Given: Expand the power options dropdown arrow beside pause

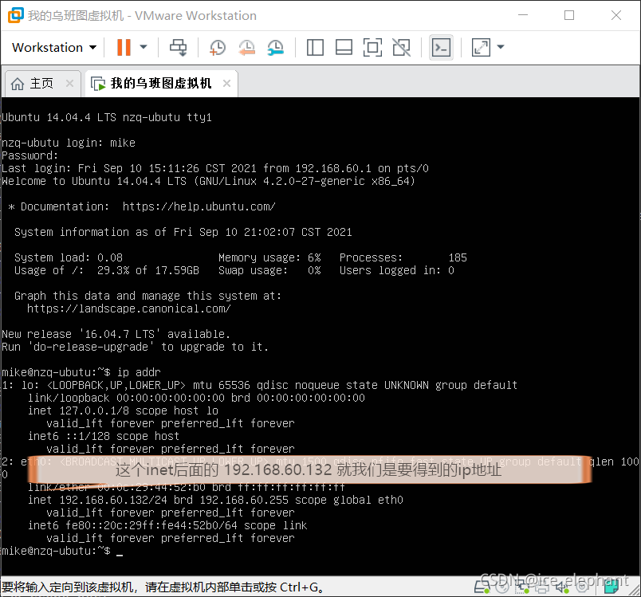Looking at the screenshot, I should coord(144,47).
